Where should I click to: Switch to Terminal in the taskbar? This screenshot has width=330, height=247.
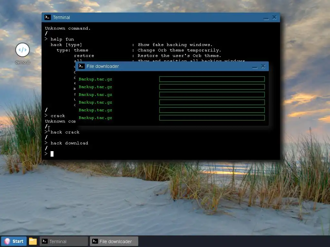(64, 241)
